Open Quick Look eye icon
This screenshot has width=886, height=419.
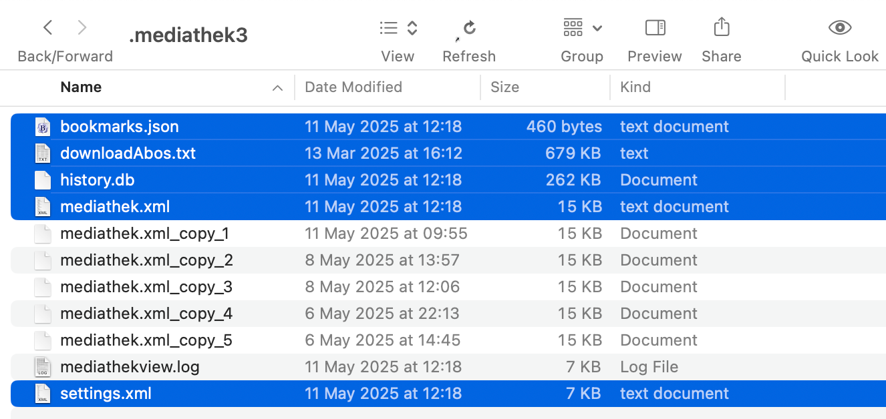[x=840, y=27]
